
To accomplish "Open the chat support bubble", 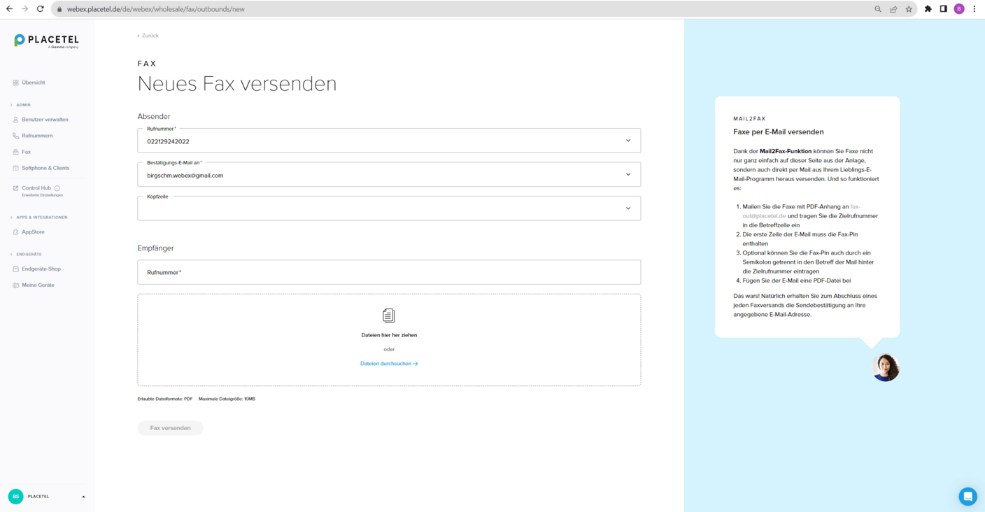I will point(968,496).
